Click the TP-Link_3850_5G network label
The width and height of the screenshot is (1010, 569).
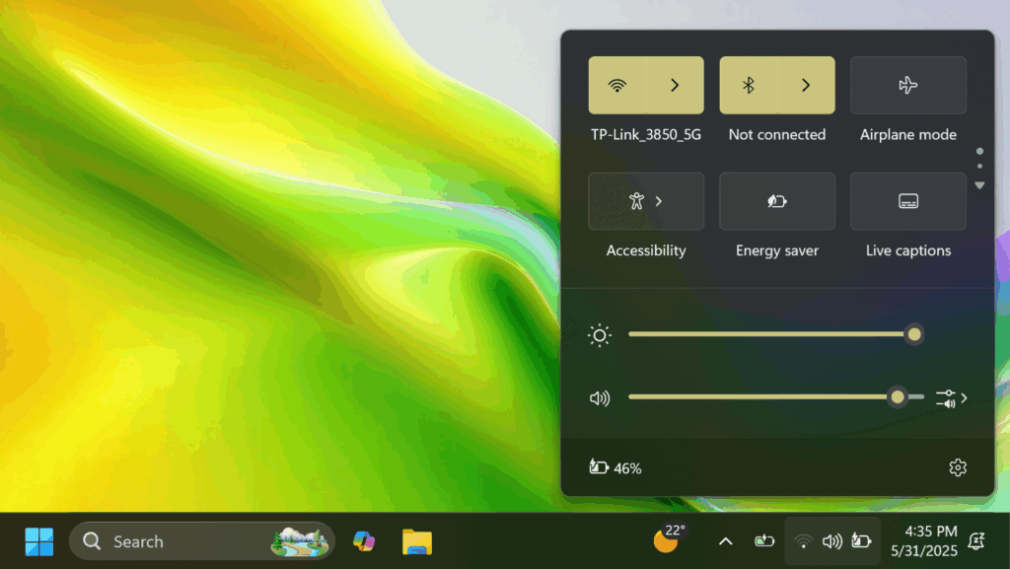[x=646, y=134]
